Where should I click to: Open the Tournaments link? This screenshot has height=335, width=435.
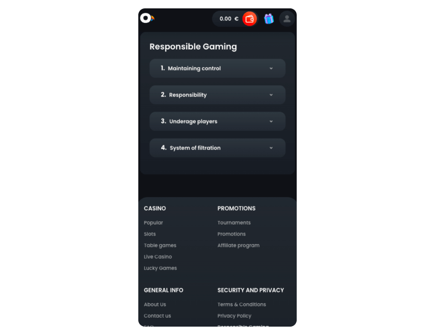click(x=234, y=223)
